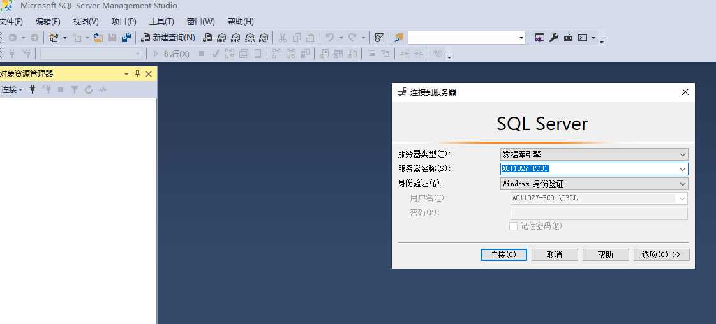
Task: Open the 视图(V) menu
Action: 86,22
